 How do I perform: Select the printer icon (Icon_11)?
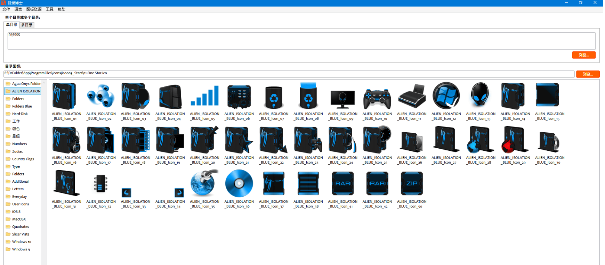412,96
